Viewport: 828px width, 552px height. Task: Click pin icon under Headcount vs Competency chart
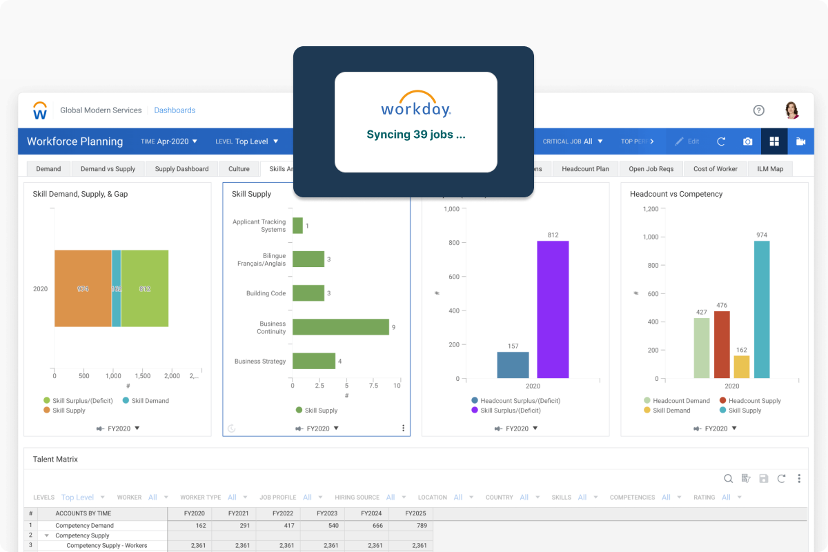[x=698, y=428]
